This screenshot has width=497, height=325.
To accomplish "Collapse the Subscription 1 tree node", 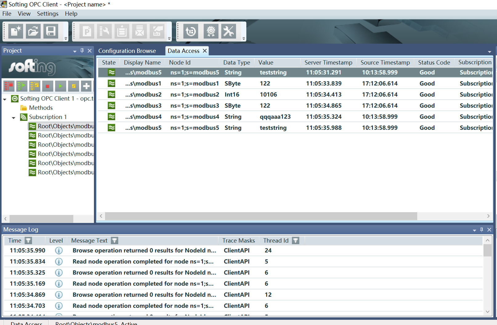I will (x=14, y=118).
